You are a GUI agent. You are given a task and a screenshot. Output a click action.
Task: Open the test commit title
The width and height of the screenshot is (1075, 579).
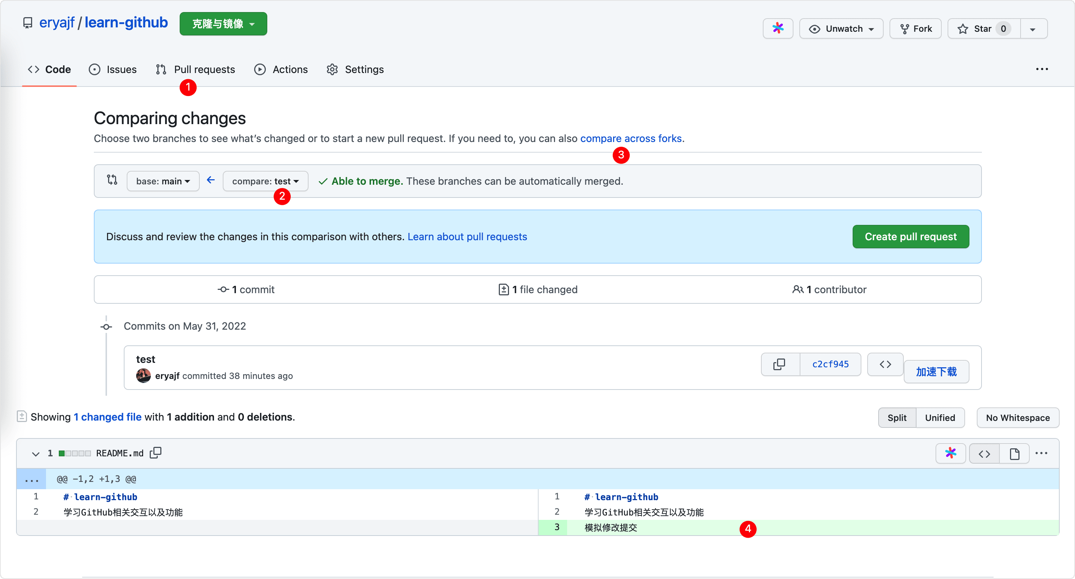click(x=146, y=359)
